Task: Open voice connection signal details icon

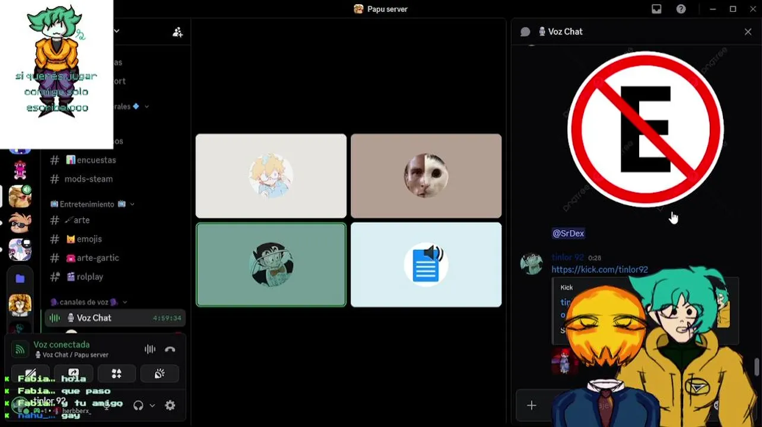Action: click(20, 350)
